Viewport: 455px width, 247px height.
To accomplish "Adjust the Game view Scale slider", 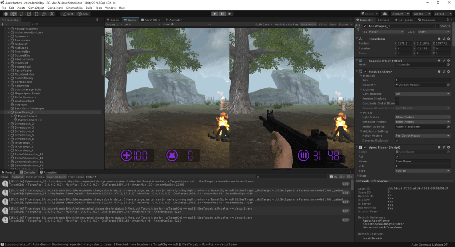I will 188,24.
